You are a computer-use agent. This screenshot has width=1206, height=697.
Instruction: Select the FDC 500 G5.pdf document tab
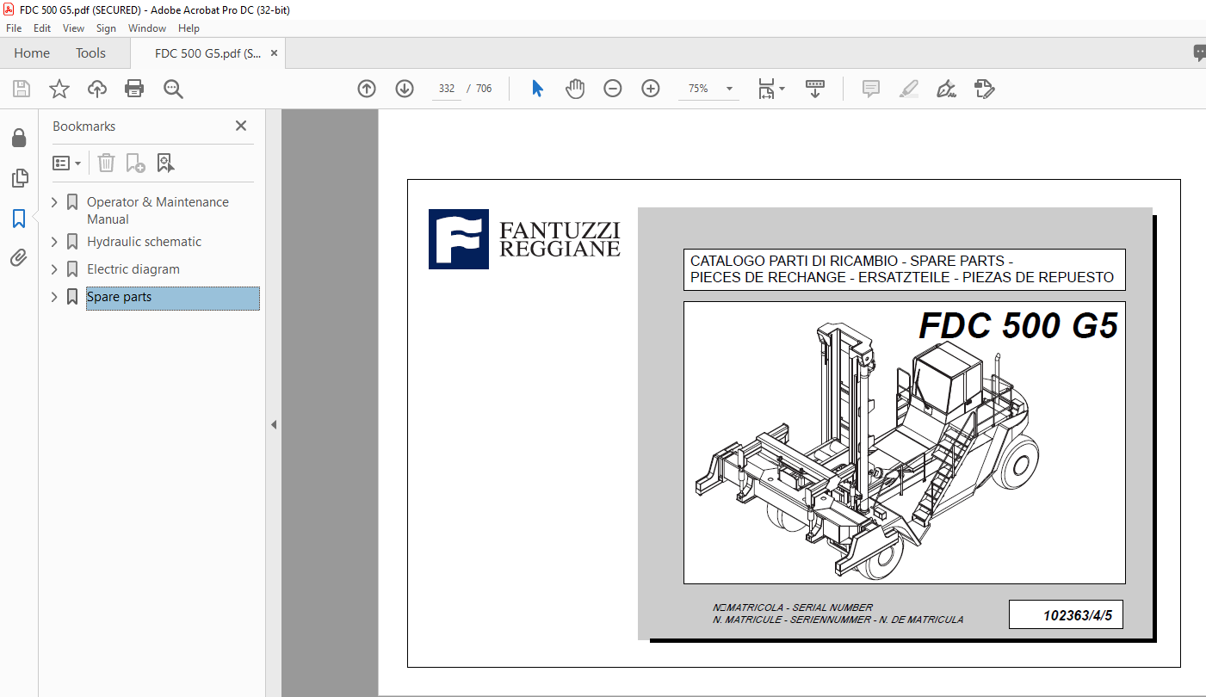tap(207, 53)
